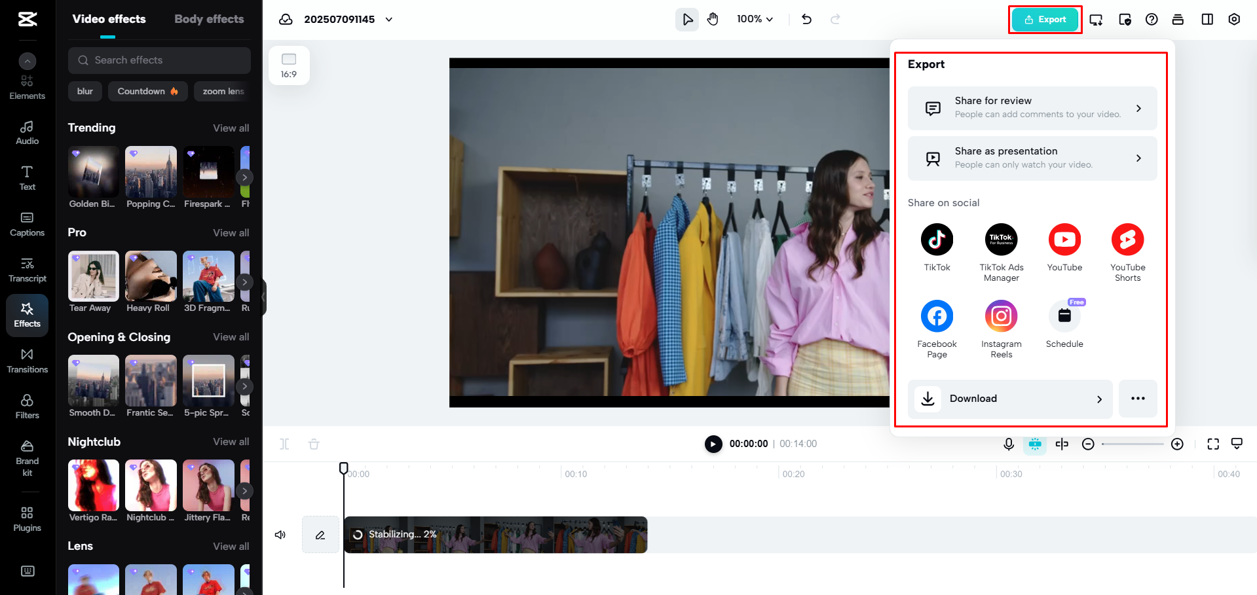Image resolution: width=1257 pixels, height=595 pixels.
Task: Open the Audio panel in the sidebar
Action: [x=27, y=132]
